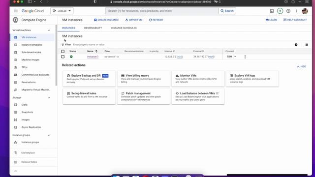
Task: Open the JobLab project selector
Action: click(x=62, y=11)
